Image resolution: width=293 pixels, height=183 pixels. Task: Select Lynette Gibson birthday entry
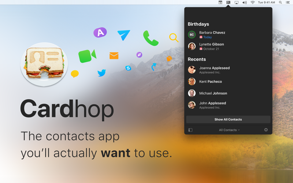tap(228, 46)
